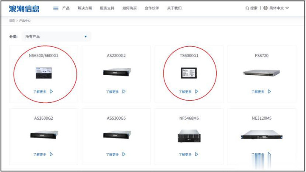Viewport: 306px width, 172px height.
Task: Open the AS2200G2 product image
Action: point(117,72)
